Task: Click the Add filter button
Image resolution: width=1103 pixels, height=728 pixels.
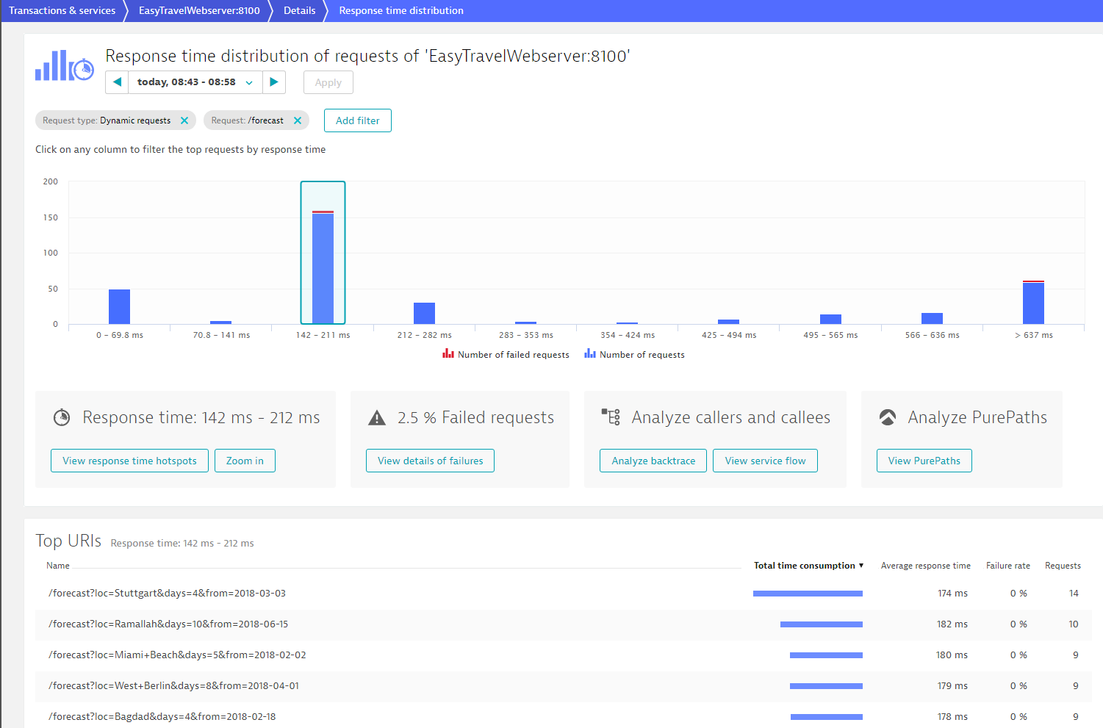Action: (358, 120)
